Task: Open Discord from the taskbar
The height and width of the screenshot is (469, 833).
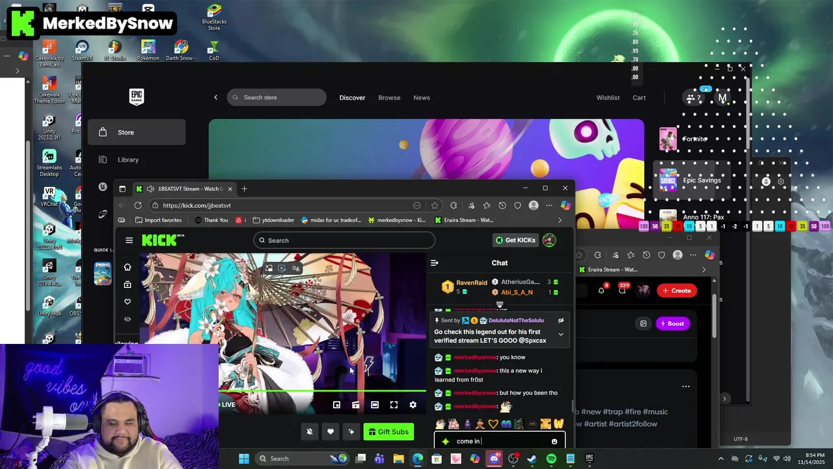Action: [493, 459]
